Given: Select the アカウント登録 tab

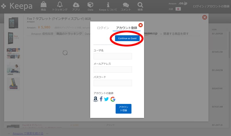Looking at the screenshot, I should click(x=126, y=28).
